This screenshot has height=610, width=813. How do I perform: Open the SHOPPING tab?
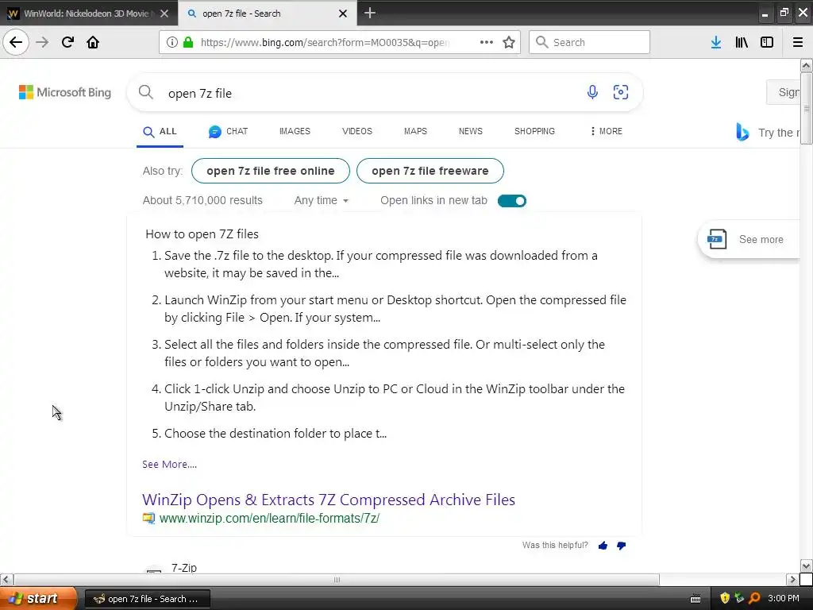[x=534, y=131]
